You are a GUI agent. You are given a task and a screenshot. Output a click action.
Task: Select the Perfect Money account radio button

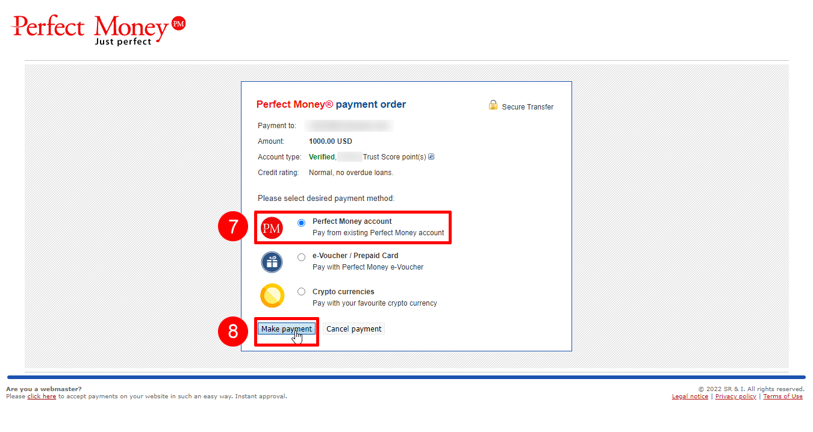(301, 223)
